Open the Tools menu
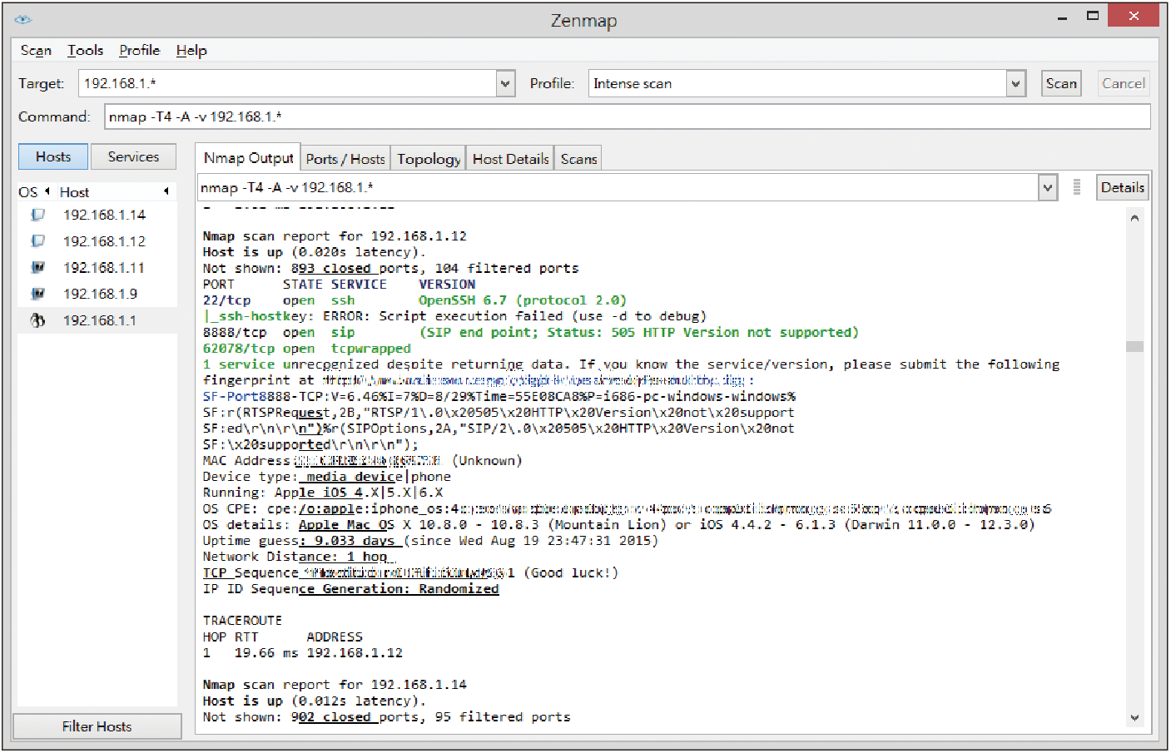This screenshot has height=753, width=1171. click(86, 51)
